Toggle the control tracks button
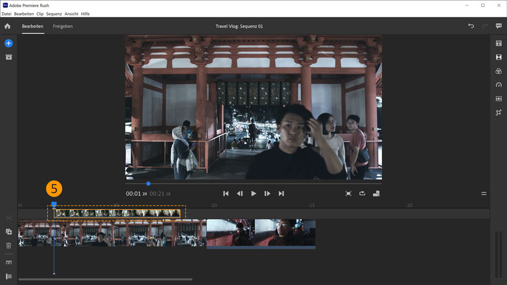The image size is (507, 285). (9, 262)
